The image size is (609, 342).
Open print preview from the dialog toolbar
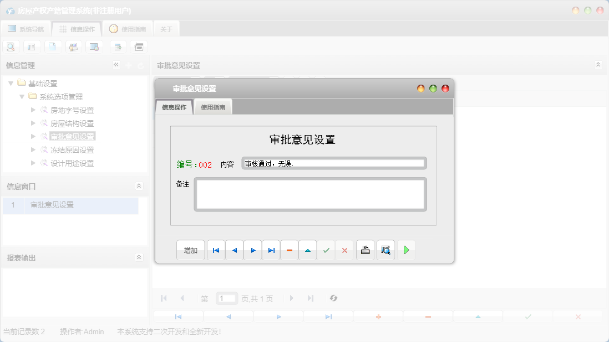[x=385, y=250]
